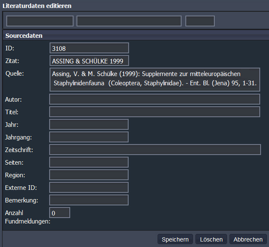The height and width of the screenshot is (247, 269).
Task: Click the Externe ID input field
Action: click(x=89, y=188)
